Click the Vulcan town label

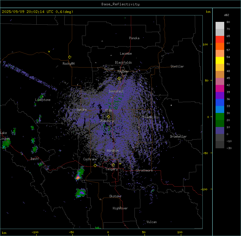(152, 222)
